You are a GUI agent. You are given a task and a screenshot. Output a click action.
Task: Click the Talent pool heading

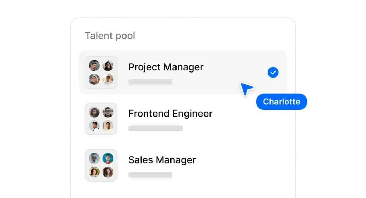[110, 36]
